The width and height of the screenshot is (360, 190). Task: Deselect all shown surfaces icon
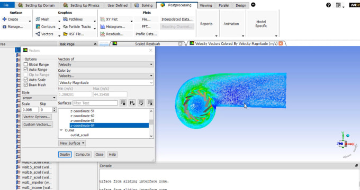(150, 103)
